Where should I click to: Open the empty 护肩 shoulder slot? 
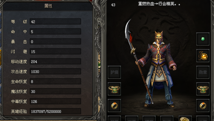tap(114, 72)
